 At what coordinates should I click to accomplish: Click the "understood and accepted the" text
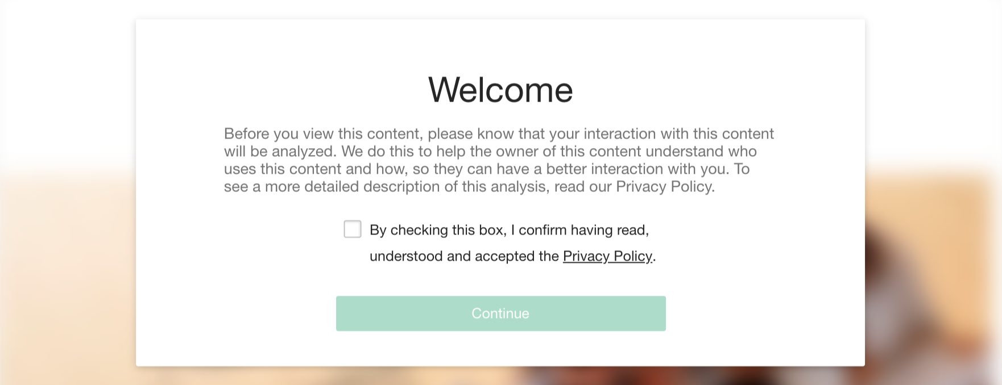(x=464, y=256)
